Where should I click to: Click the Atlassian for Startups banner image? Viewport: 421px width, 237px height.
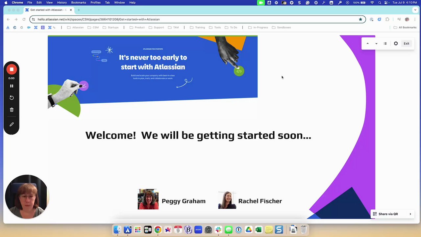(153, 76)
